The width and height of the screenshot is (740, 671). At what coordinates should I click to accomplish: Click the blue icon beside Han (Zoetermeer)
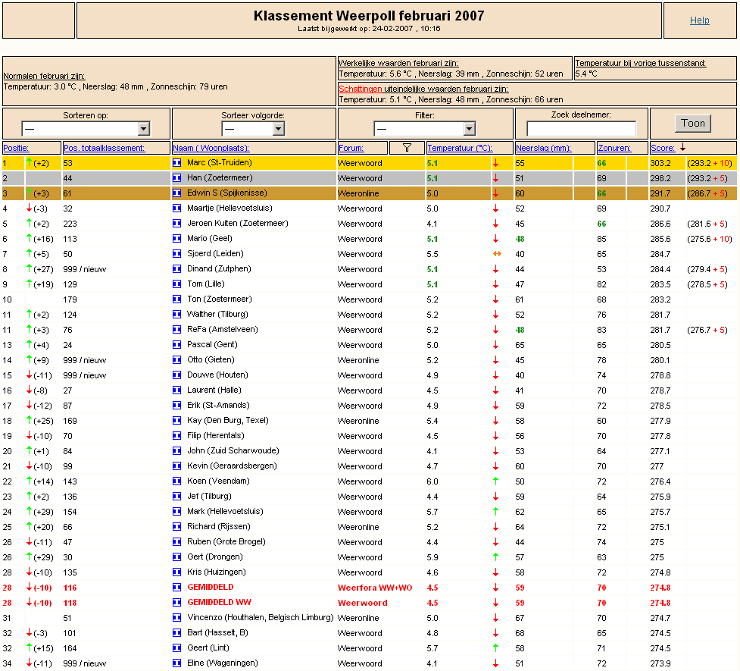177,178
